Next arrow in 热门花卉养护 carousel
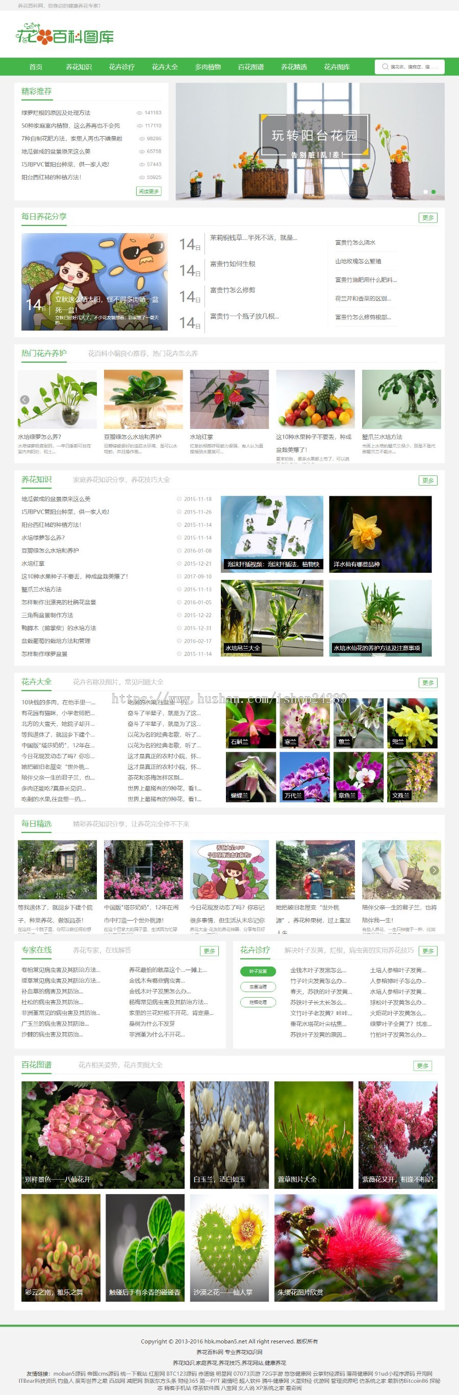Screen dimensions: 459x1395 [x=434, y=400]
